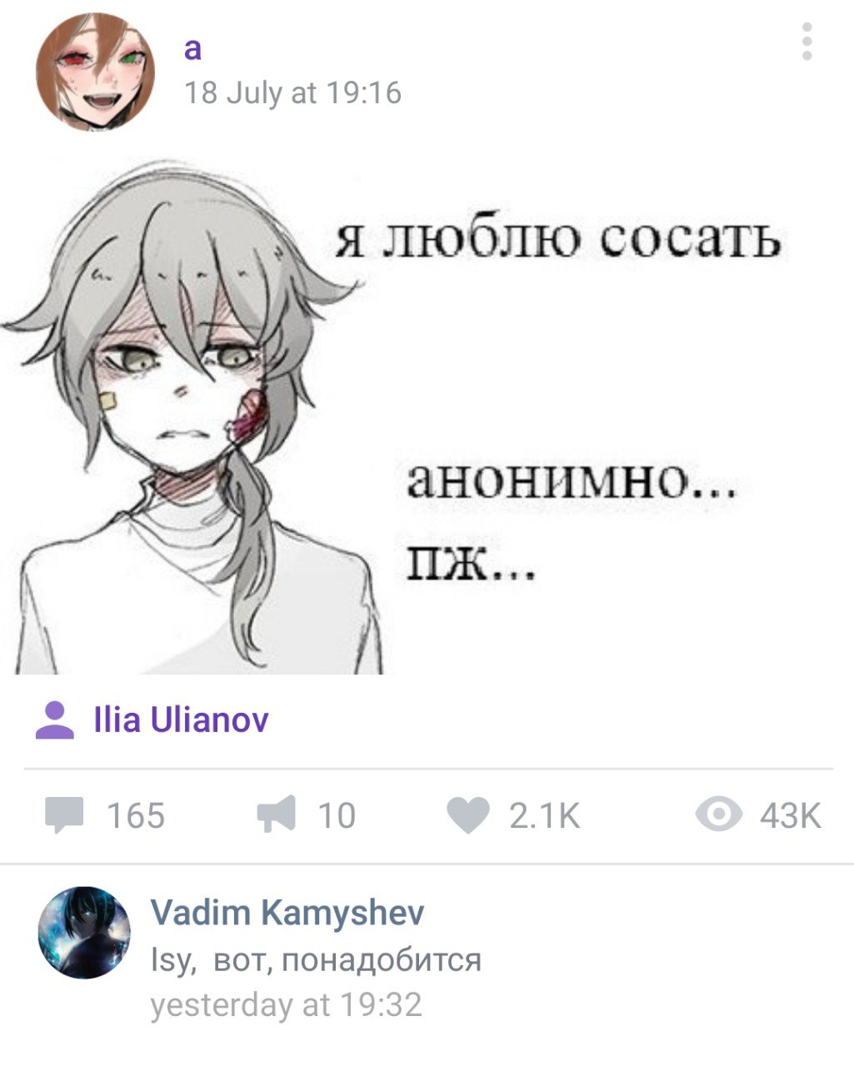This screenshot has width=854, height=1066.
Task: Open the 2.1K likes count
Action: point(544,815)
